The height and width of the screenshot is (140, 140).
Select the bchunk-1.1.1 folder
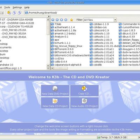pyautogui.click(x=61, y=43)
